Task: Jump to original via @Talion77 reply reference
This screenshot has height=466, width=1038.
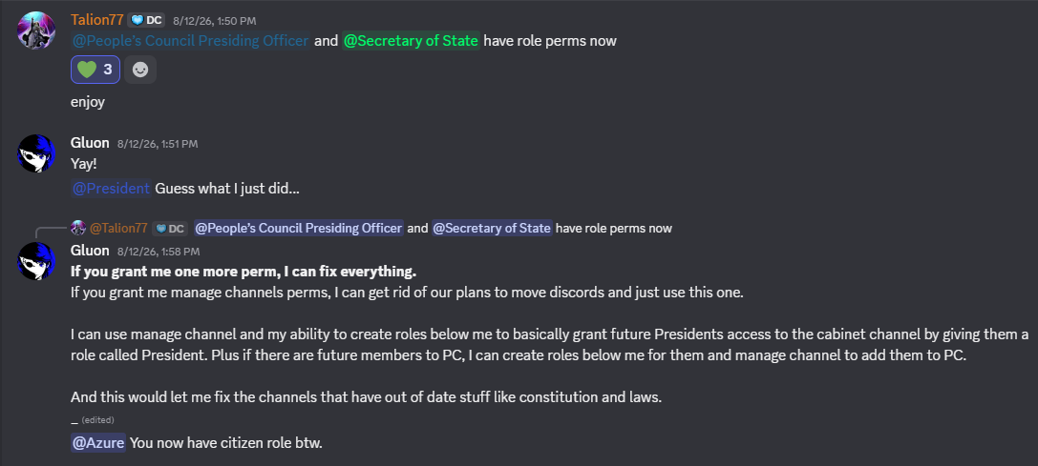Action: 118,228
